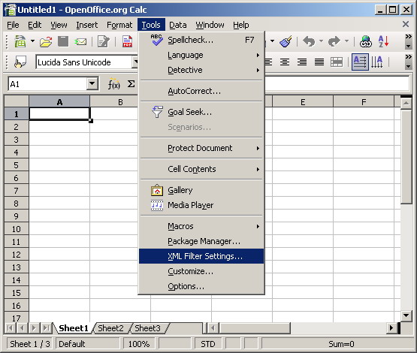Toggle Align Right button
Image resolution: width=417 pixels, height=353 pixels.
coord(302,62)
